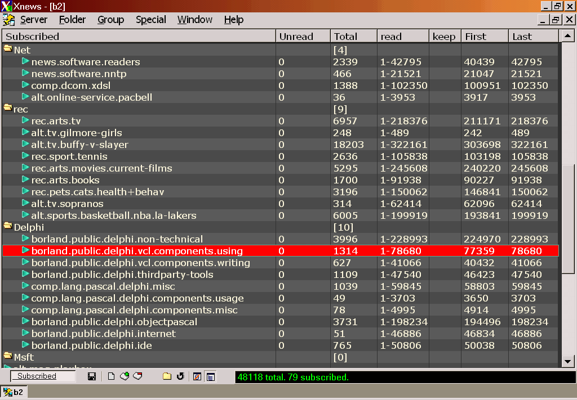577x400 pixels.
Task: Expand the Msft folder
Action: coord(8,356)
